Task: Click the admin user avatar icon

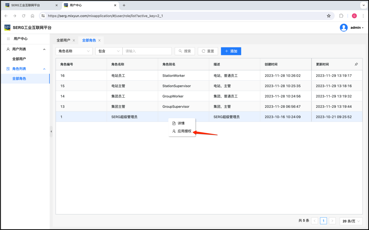Action: (344, 28)
